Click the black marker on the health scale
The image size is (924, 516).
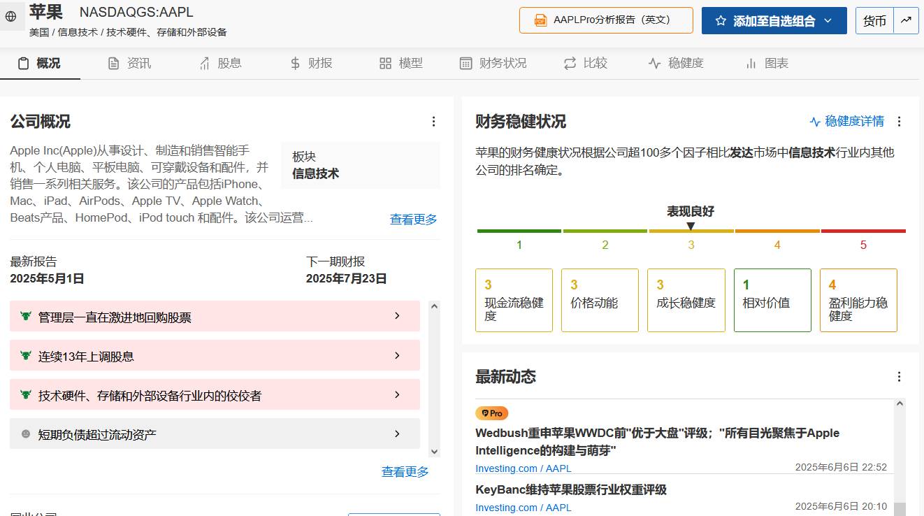pos(691,226)
